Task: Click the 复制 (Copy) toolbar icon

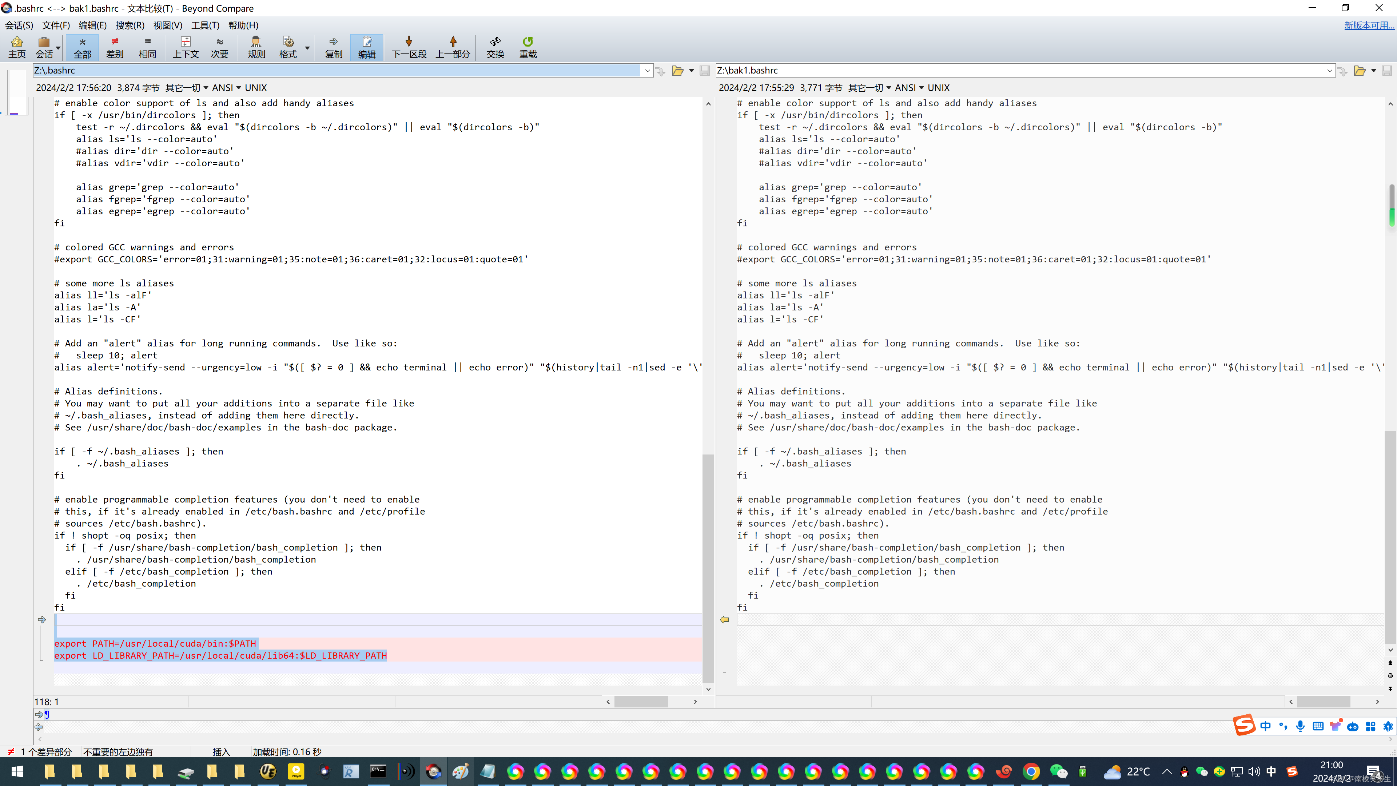Action: pyautogui.click(x=334, y=47)
